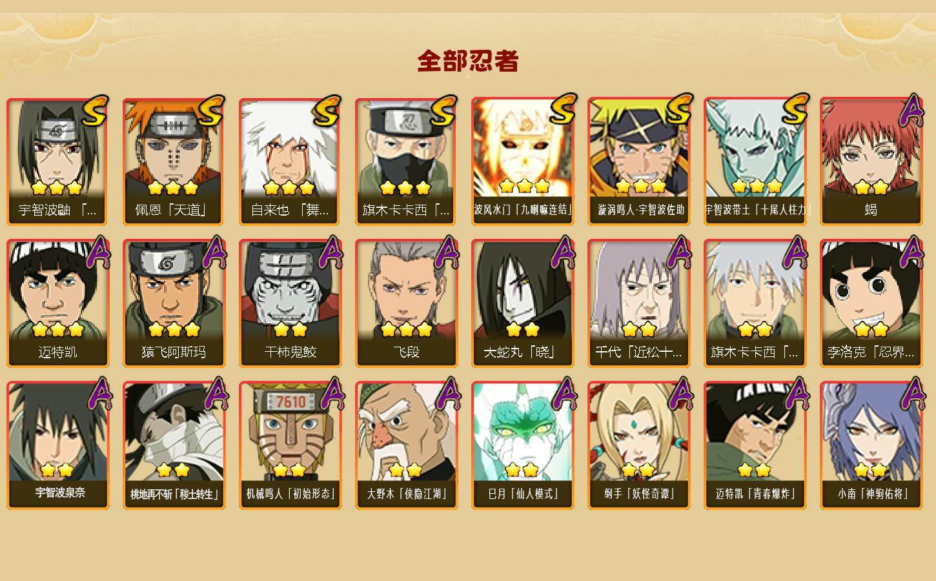Open the 蝎 character card
Screen dimensions: 936x581
point(871,161)
